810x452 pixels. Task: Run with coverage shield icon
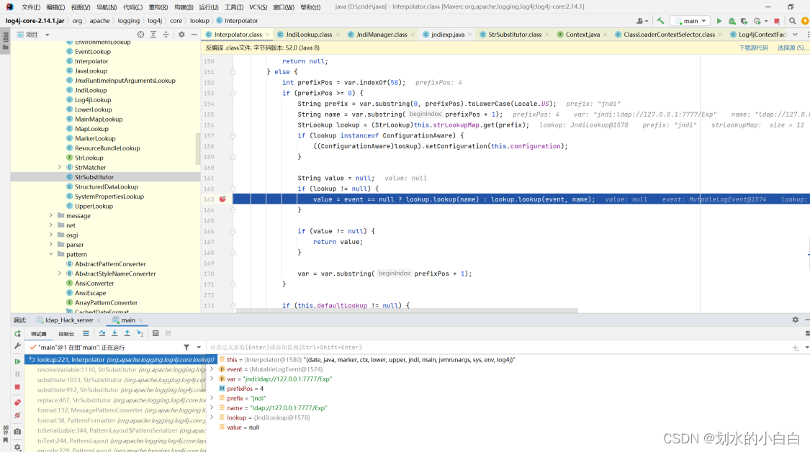click(744, 21)
